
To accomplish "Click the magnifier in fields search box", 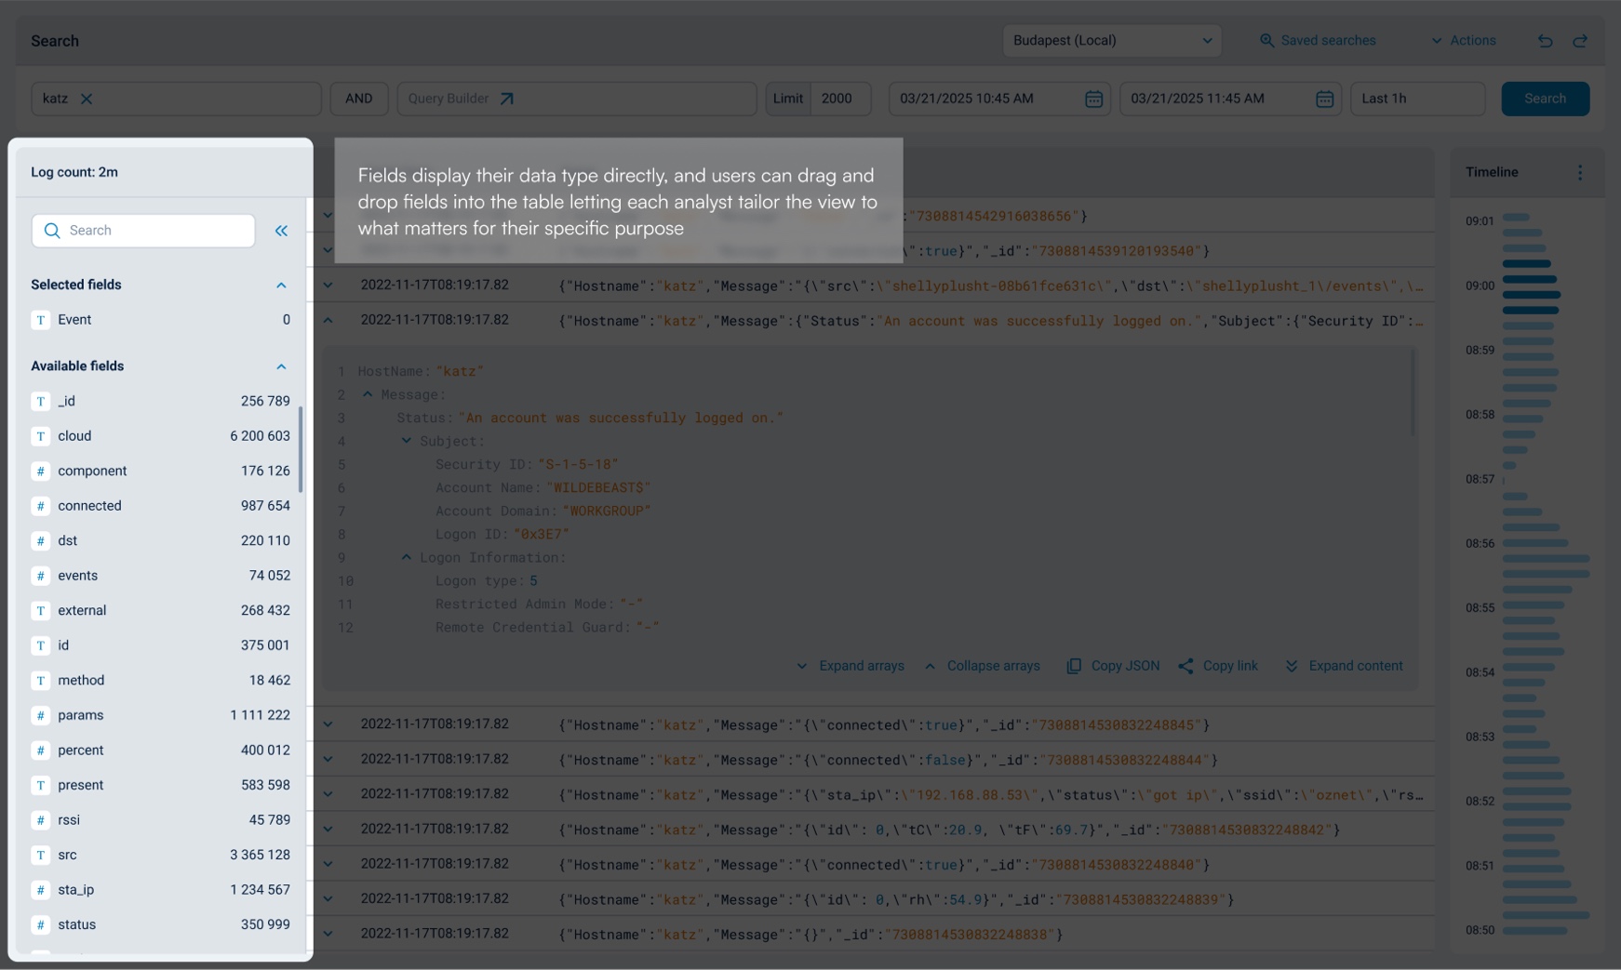I will (52, 231).
